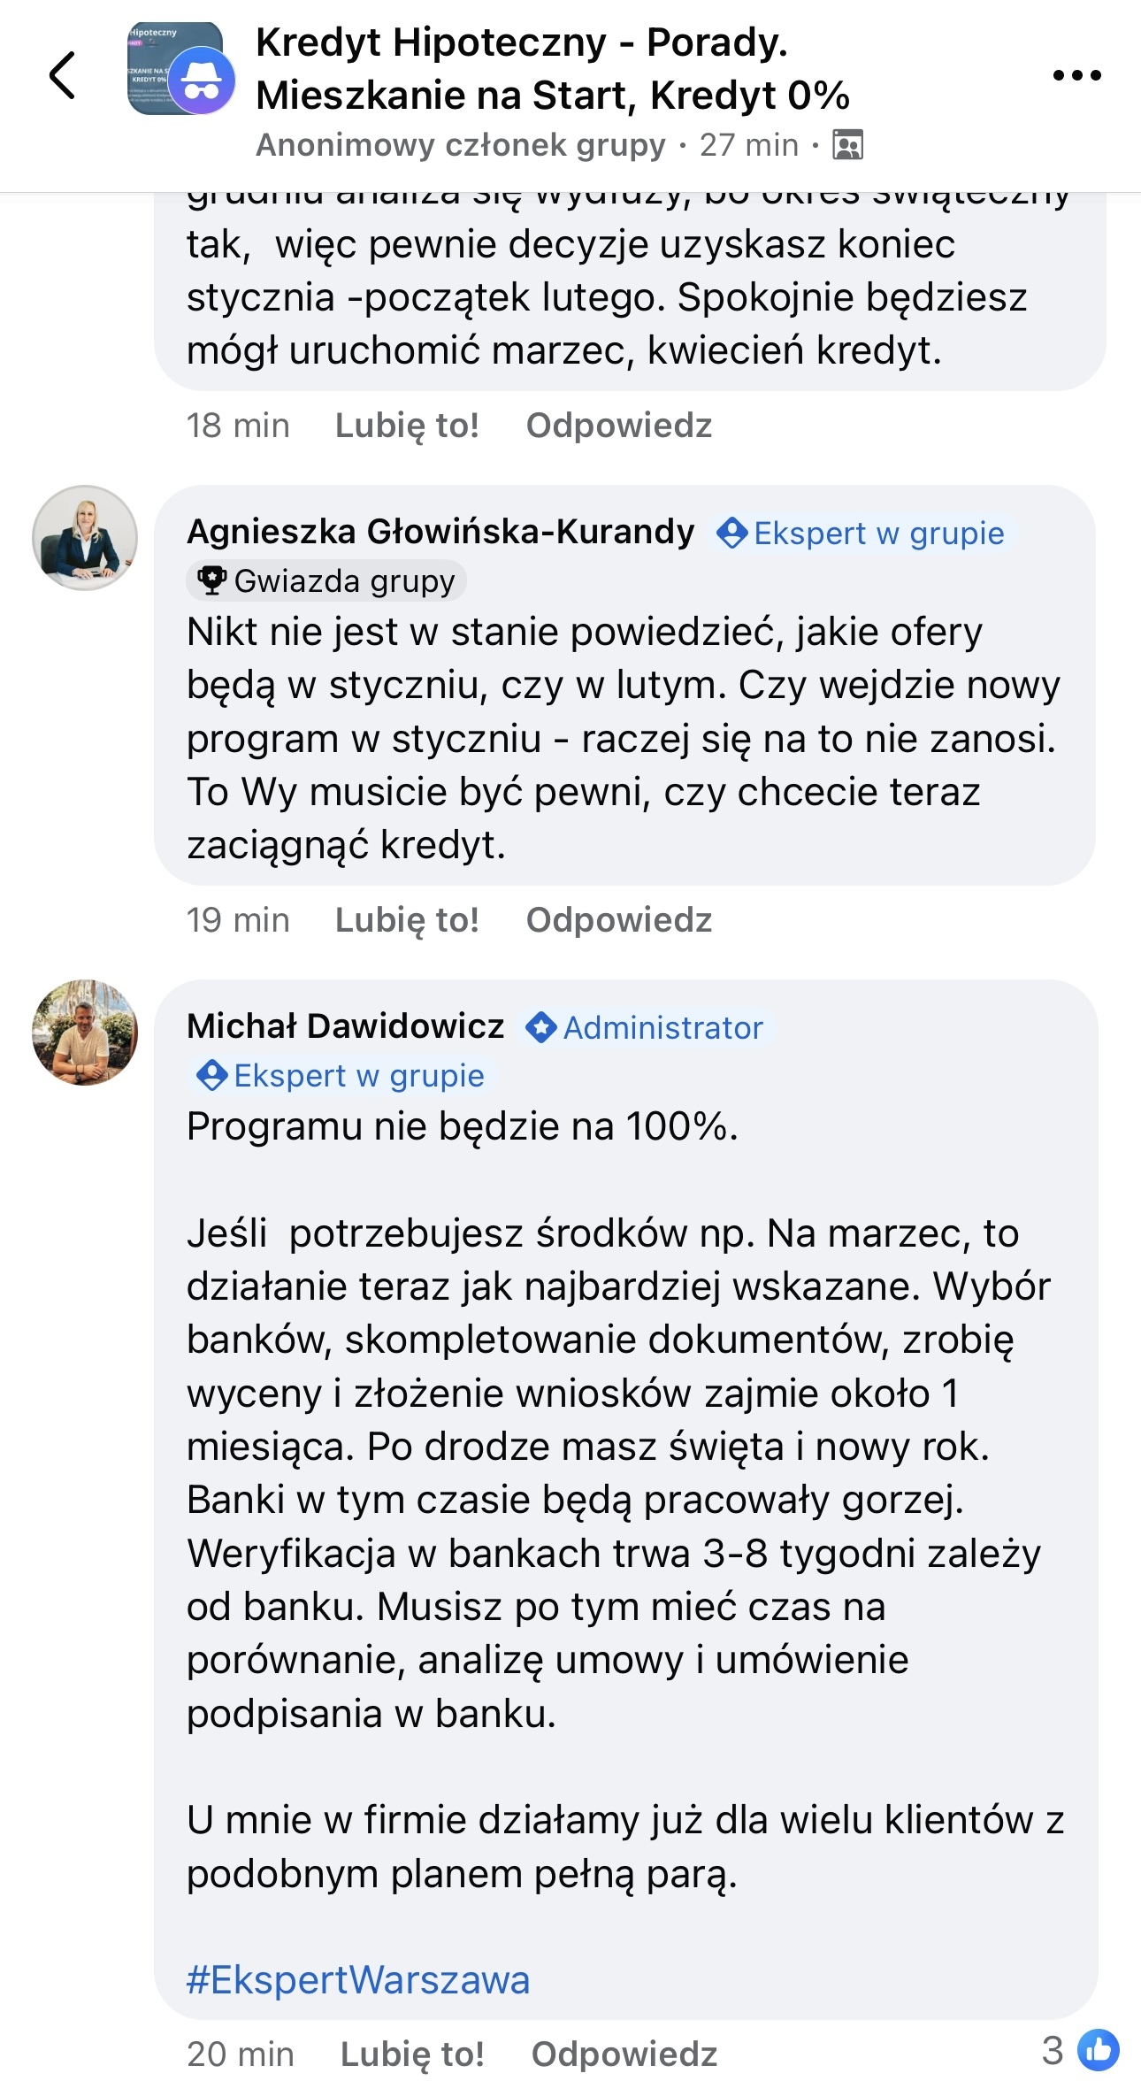Like Agnieszka's comment with Lubię to!
The height and width of the screenshot is (2081, 1141).
tap(407, 920)
